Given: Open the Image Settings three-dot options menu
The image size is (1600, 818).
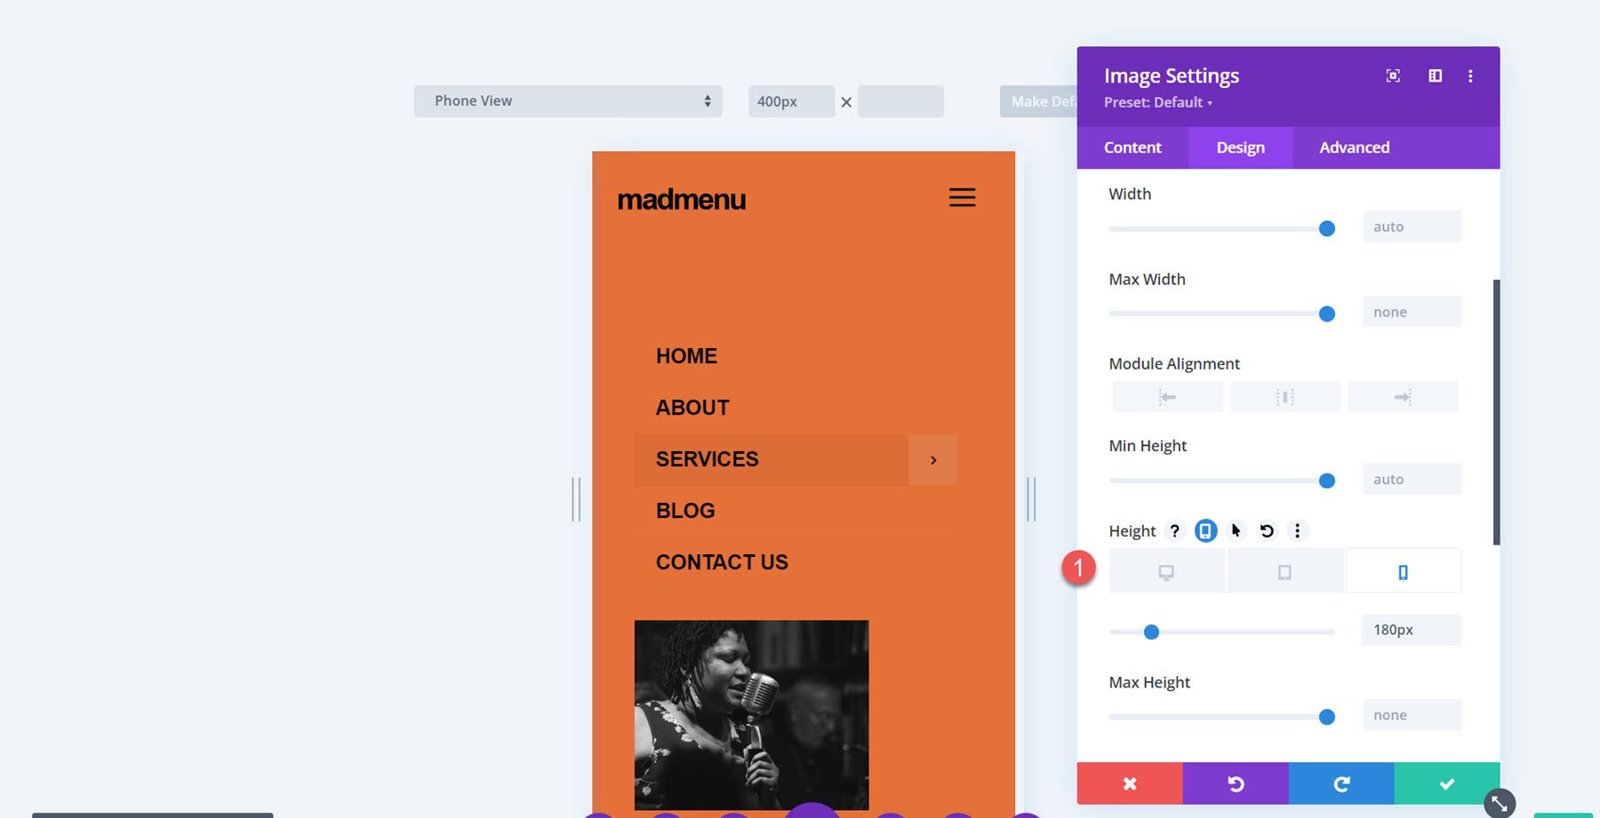Looking at the screenshot, I should [x=1471, y=75].
